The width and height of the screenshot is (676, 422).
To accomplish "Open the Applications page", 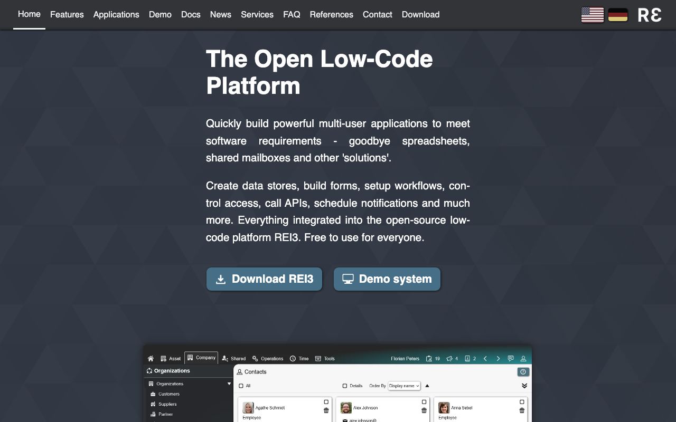I will pos(116,15).
